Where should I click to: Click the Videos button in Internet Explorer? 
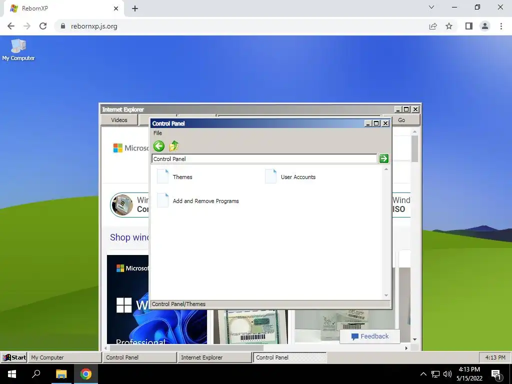(x=119, y=120)
